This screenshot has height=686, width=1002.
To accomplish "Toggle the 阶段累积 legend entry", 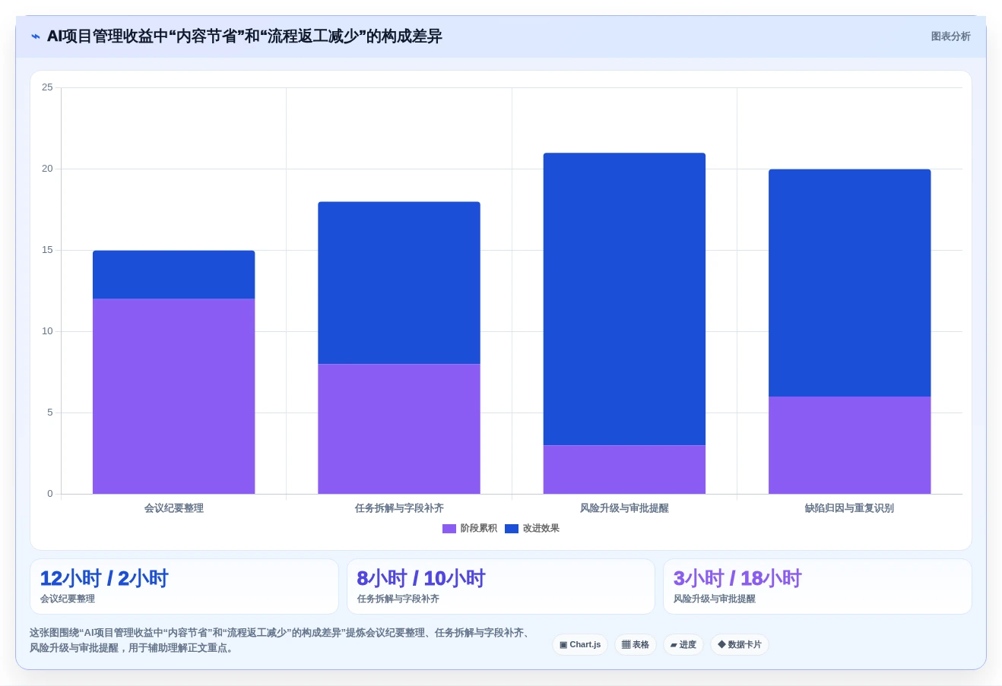I will [470, 529].
